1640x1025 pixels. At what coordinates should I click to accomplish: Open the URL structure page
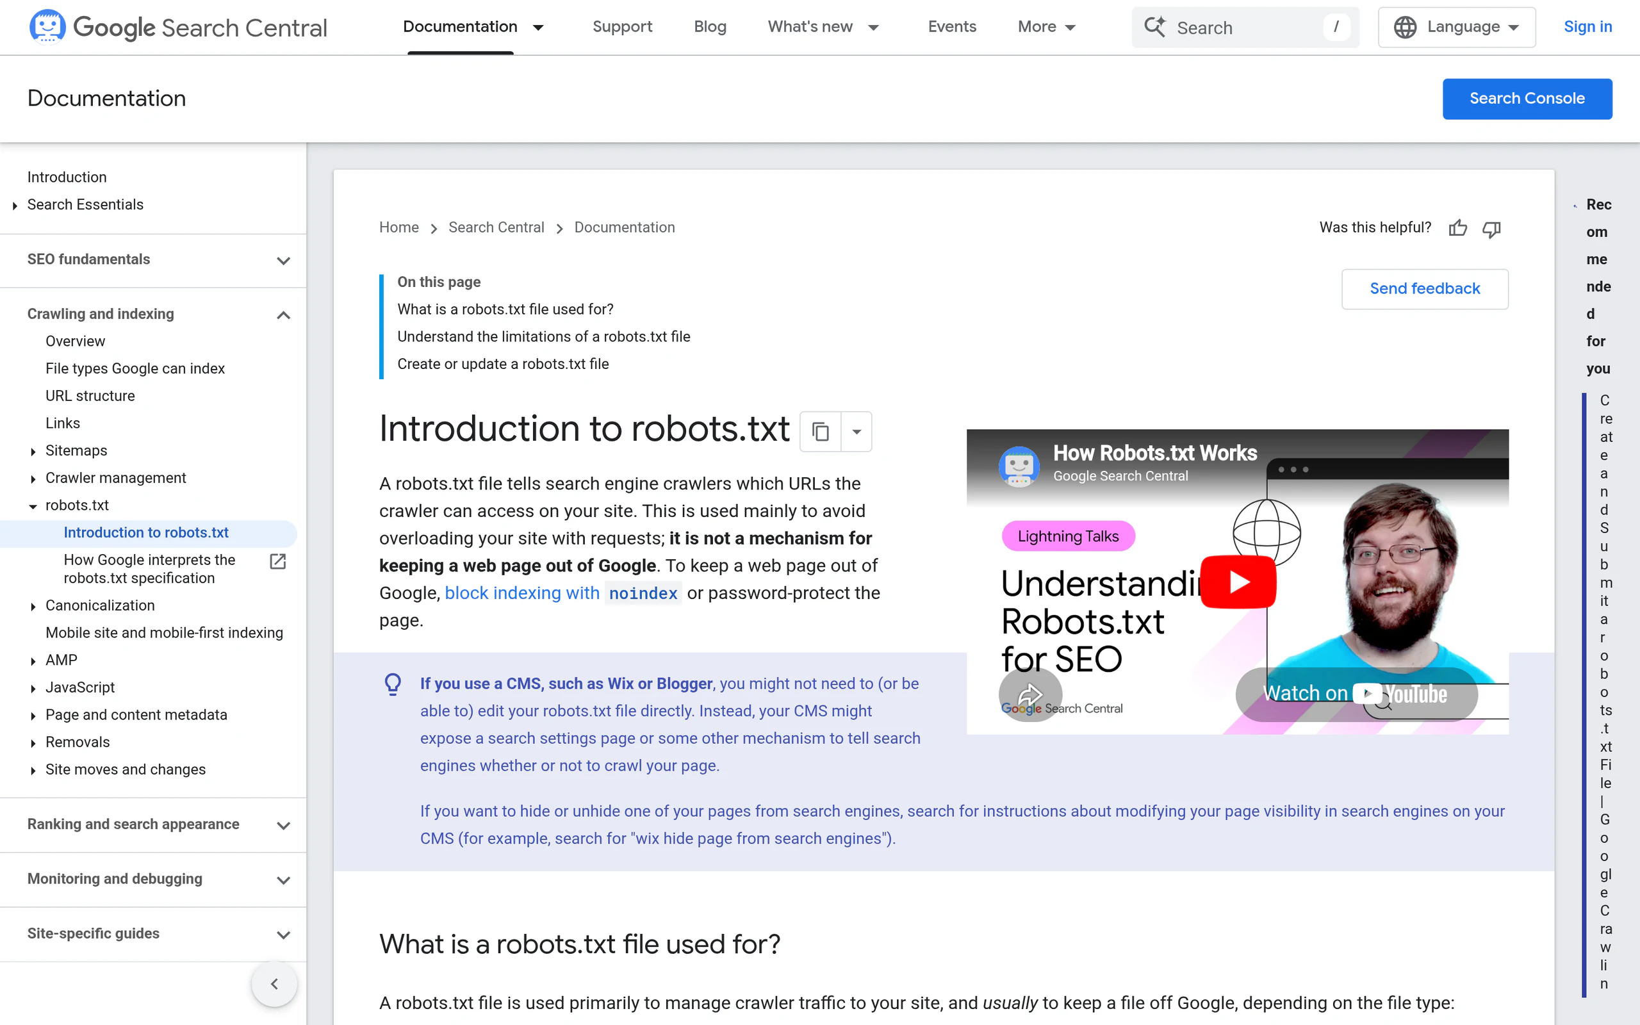pyautogui.click(x=90, y=396)
